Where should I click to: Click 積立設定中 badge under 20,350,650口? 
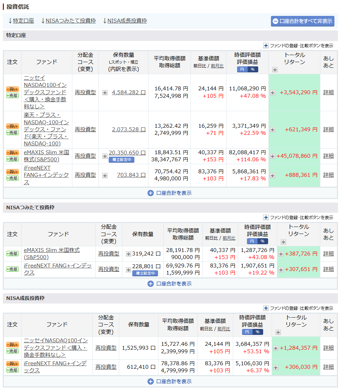tap(121, 160)
